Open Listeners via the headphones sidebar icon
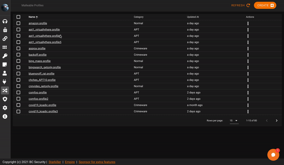Viewport: 284px width, 165px height. pyautogui.click(x=5, y=21)
